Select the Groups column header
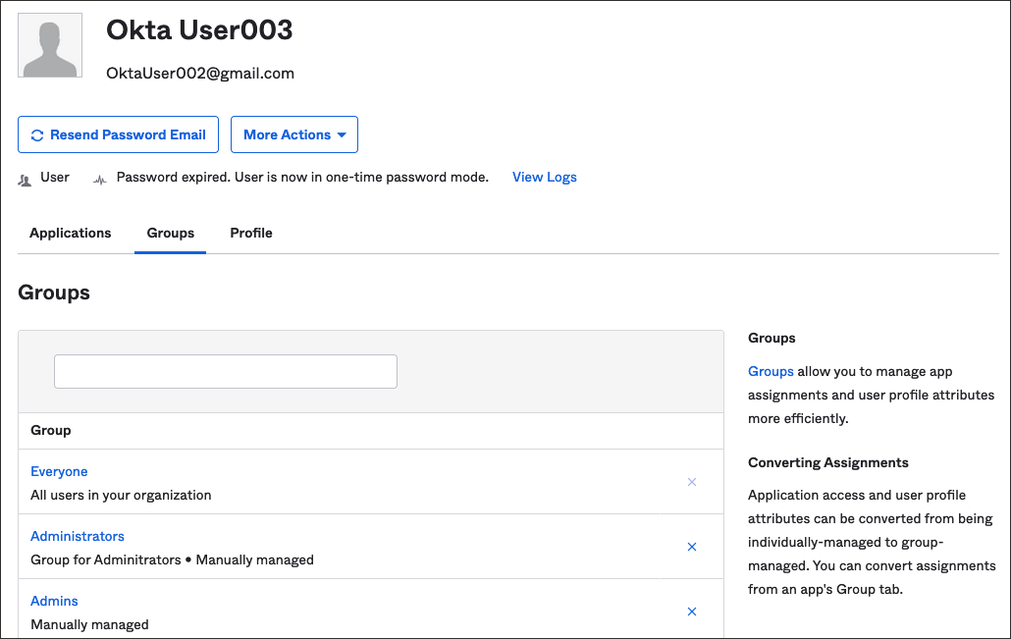 [x=49, y=430]
